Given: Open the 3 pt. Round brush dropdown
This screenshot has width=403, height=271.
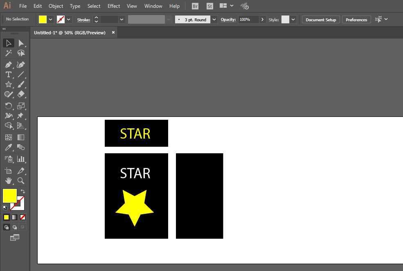Looking at the screenshot, I should tap(214, 20).
